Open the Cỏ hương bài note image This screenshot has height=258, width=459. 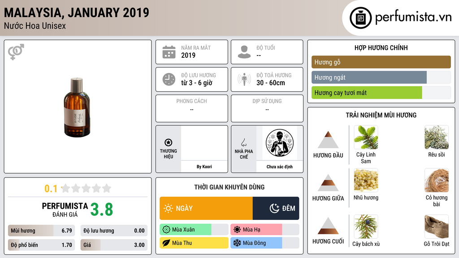437,180
